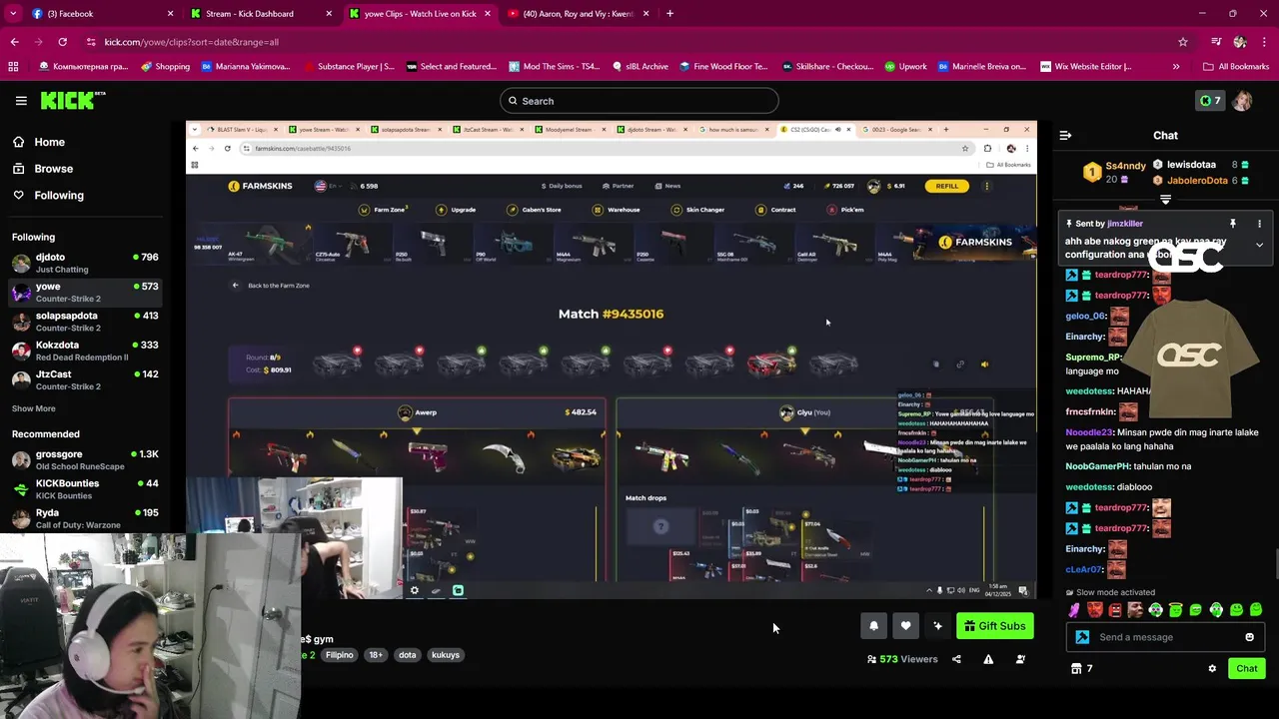
Task: Open the solapsapdota followed channel
Action: click(85, 322)
